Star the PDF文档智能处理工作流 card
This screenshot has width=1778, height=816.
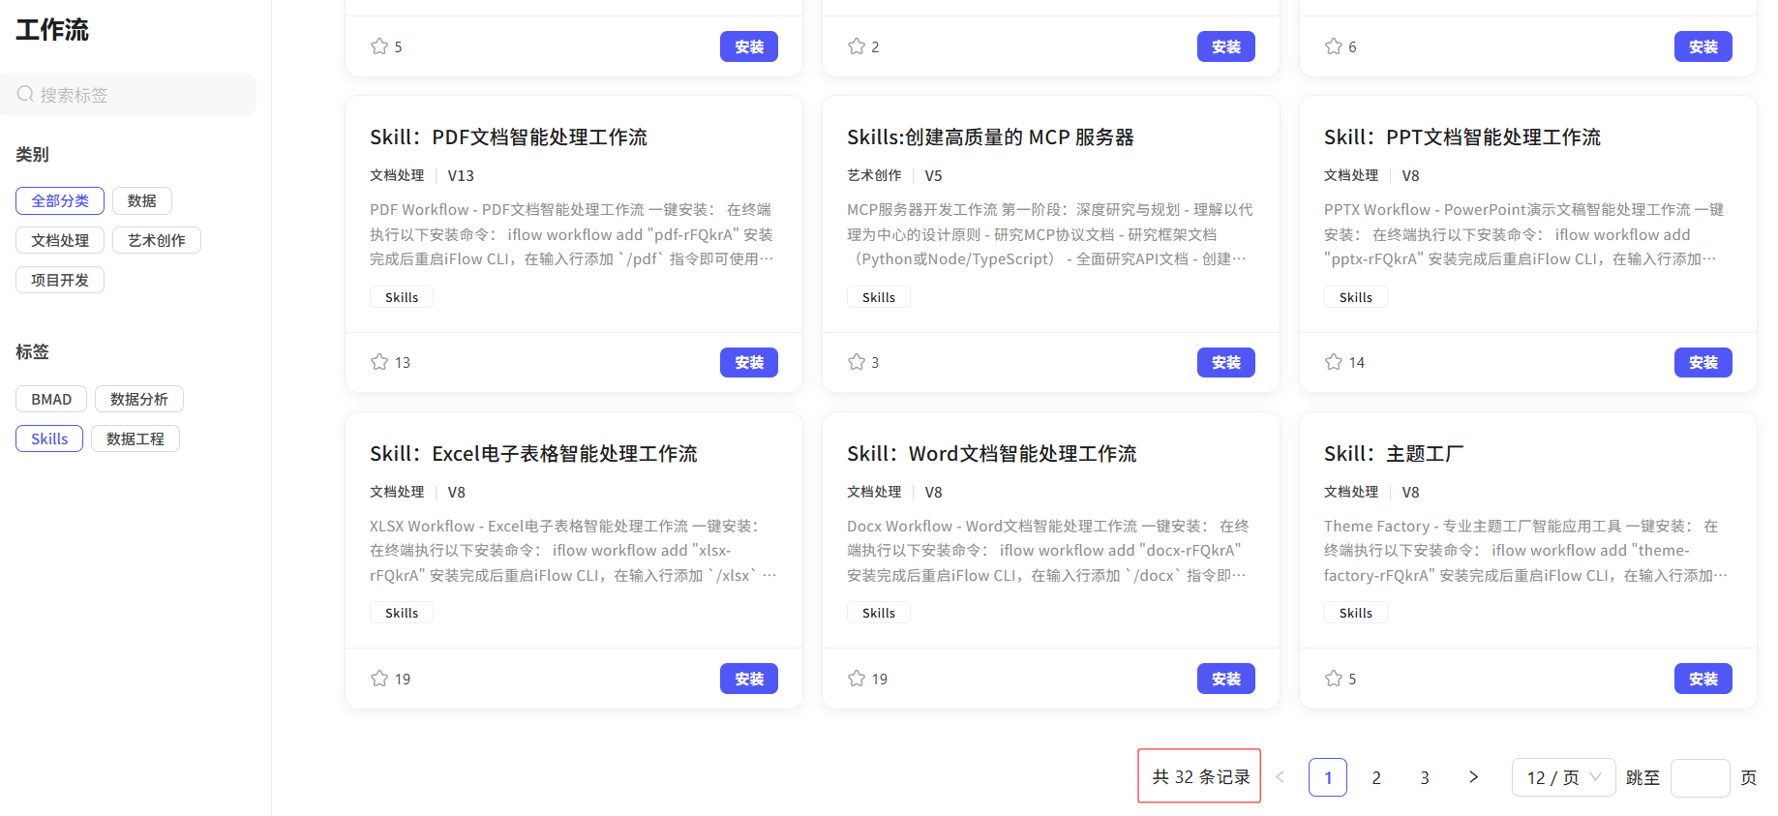[x=379, y=362]
